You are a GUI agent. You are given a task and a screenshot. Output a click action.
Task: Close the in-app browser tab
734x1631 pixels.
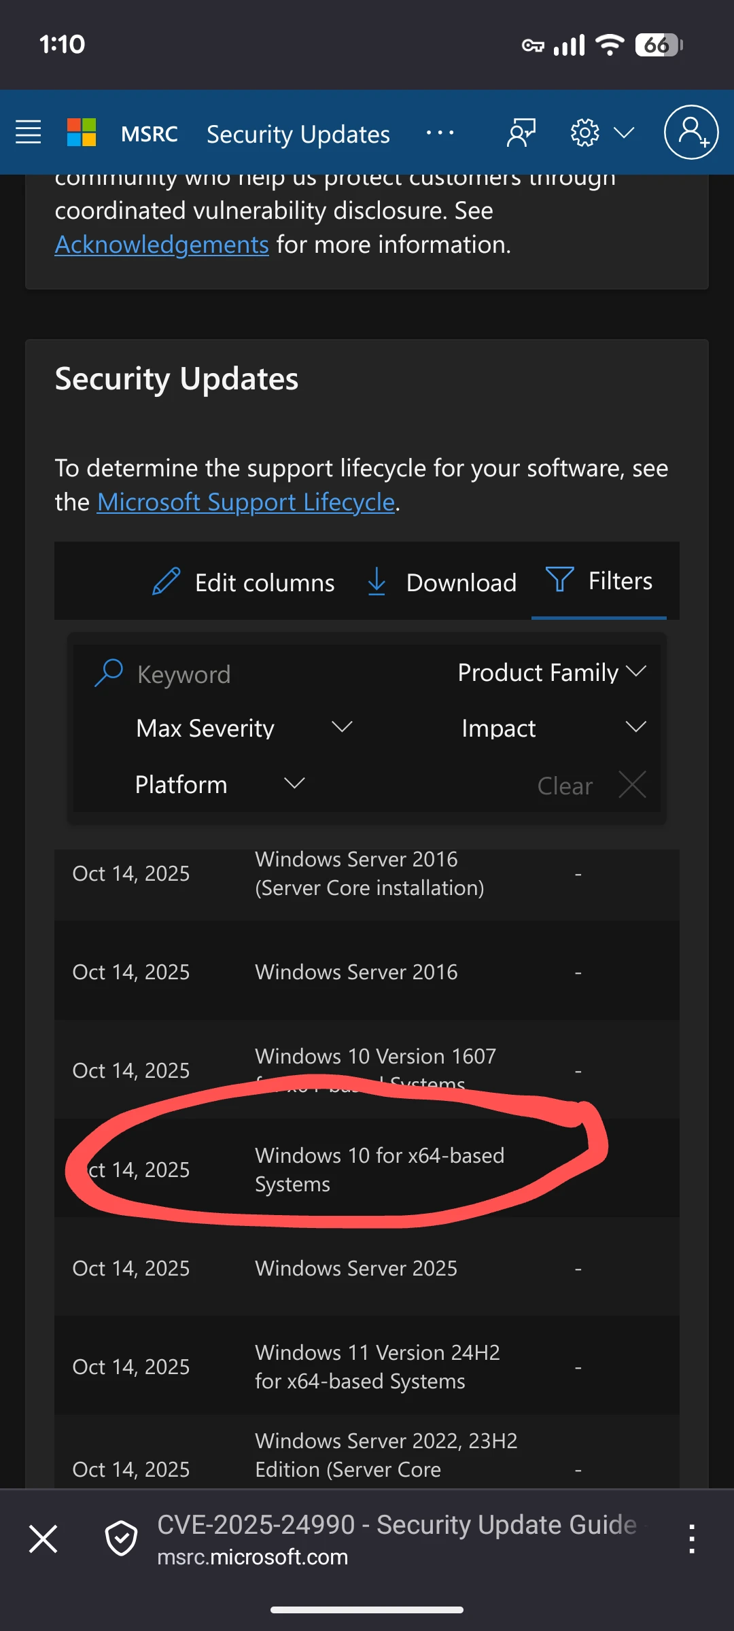(x=43, y=1539)
